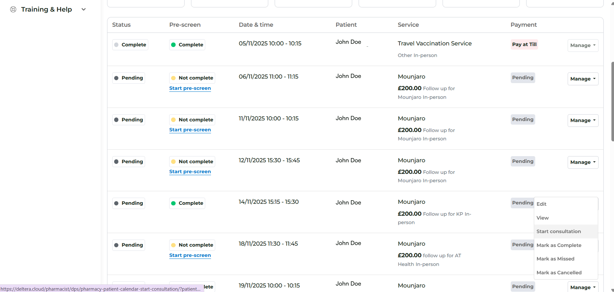
Task: Click green Complete pre-screen badge for 14/11/2025
Action: tap(187, 203)
